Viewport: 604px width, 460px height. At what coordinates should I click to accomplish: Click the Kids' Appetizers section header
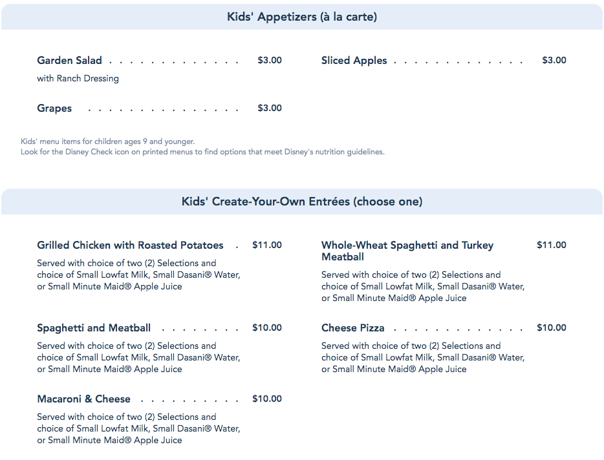(302, 17)
